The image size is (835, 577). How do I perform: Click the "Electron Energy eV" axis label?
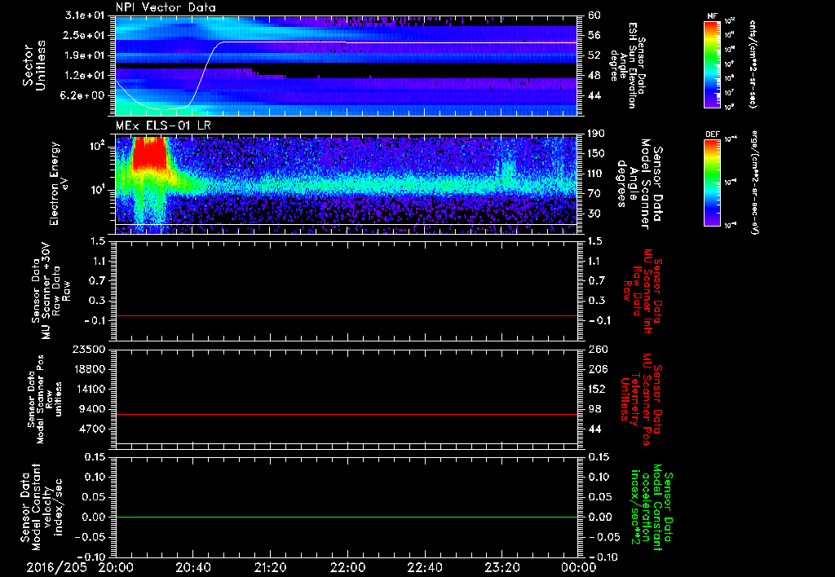click(61, 183)
